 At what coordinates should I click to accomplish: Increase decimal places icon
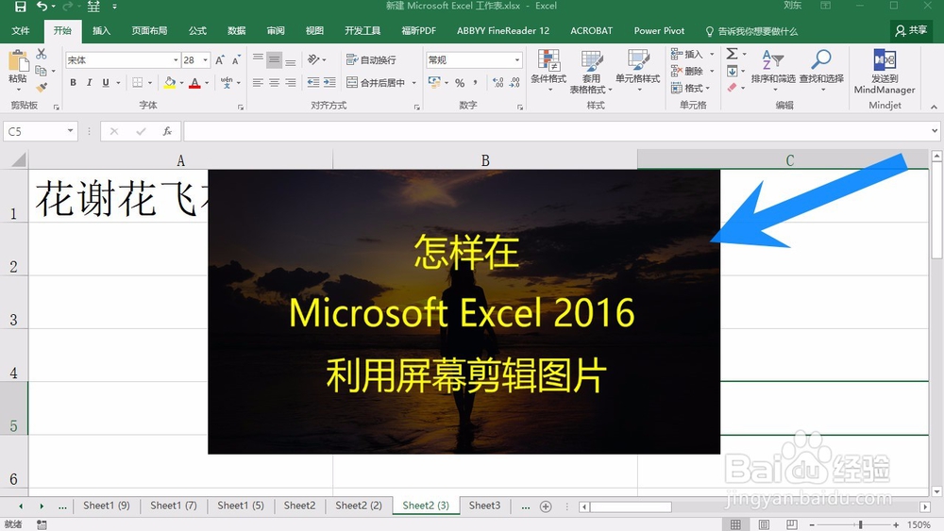pos(497,83)
